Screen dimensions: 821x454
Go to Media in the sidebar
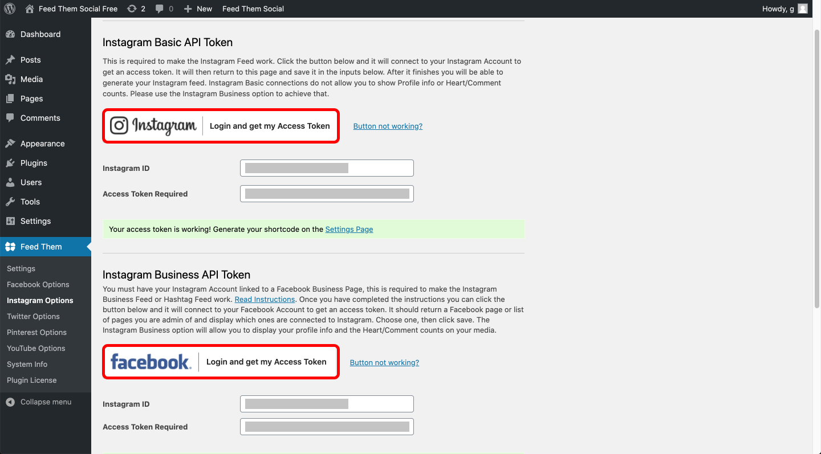pyautogui.click(x=46, y=79)
